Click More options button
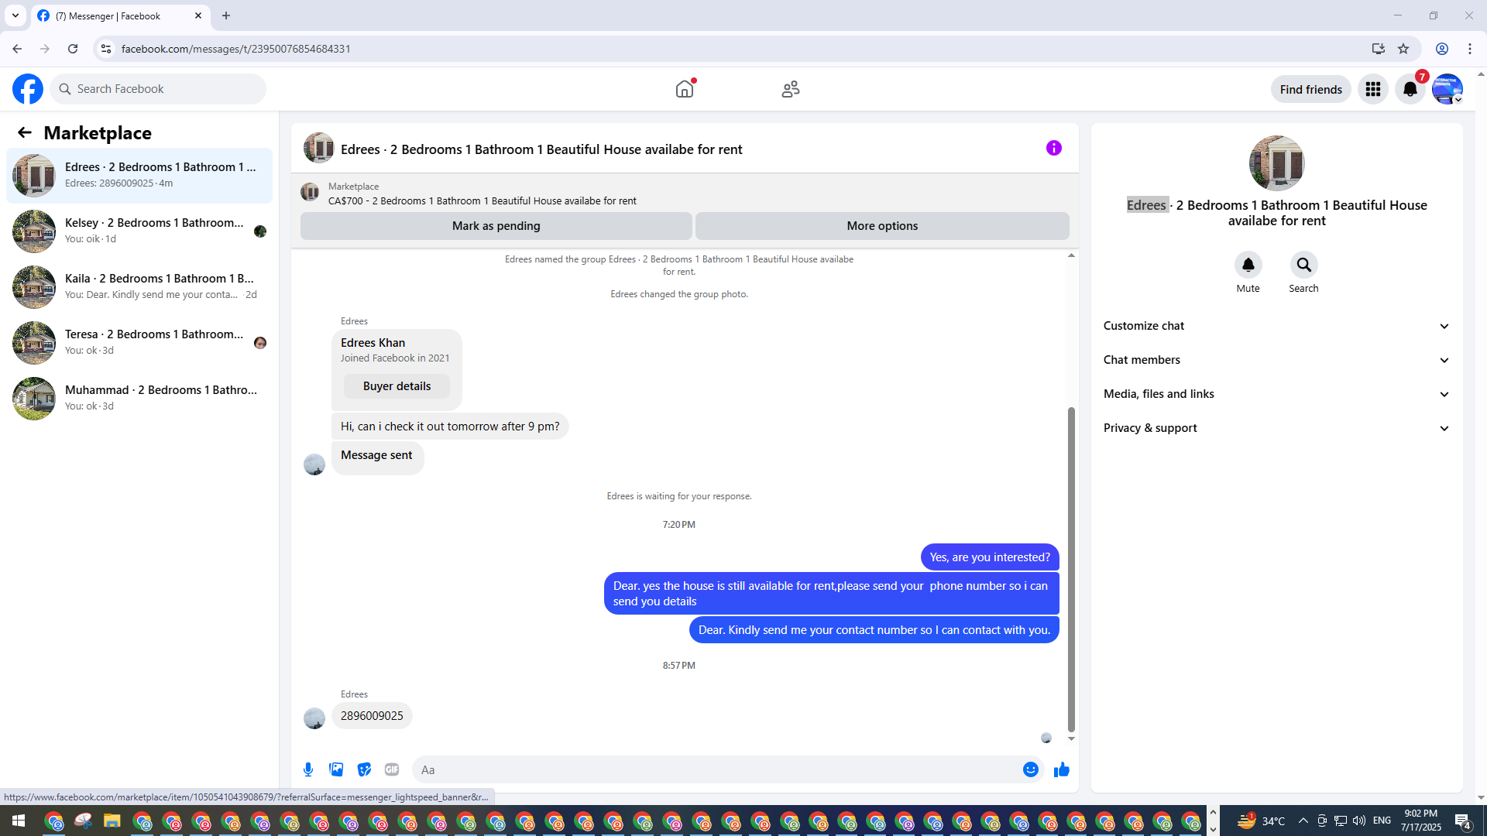1487x836 pixels. 882,226
